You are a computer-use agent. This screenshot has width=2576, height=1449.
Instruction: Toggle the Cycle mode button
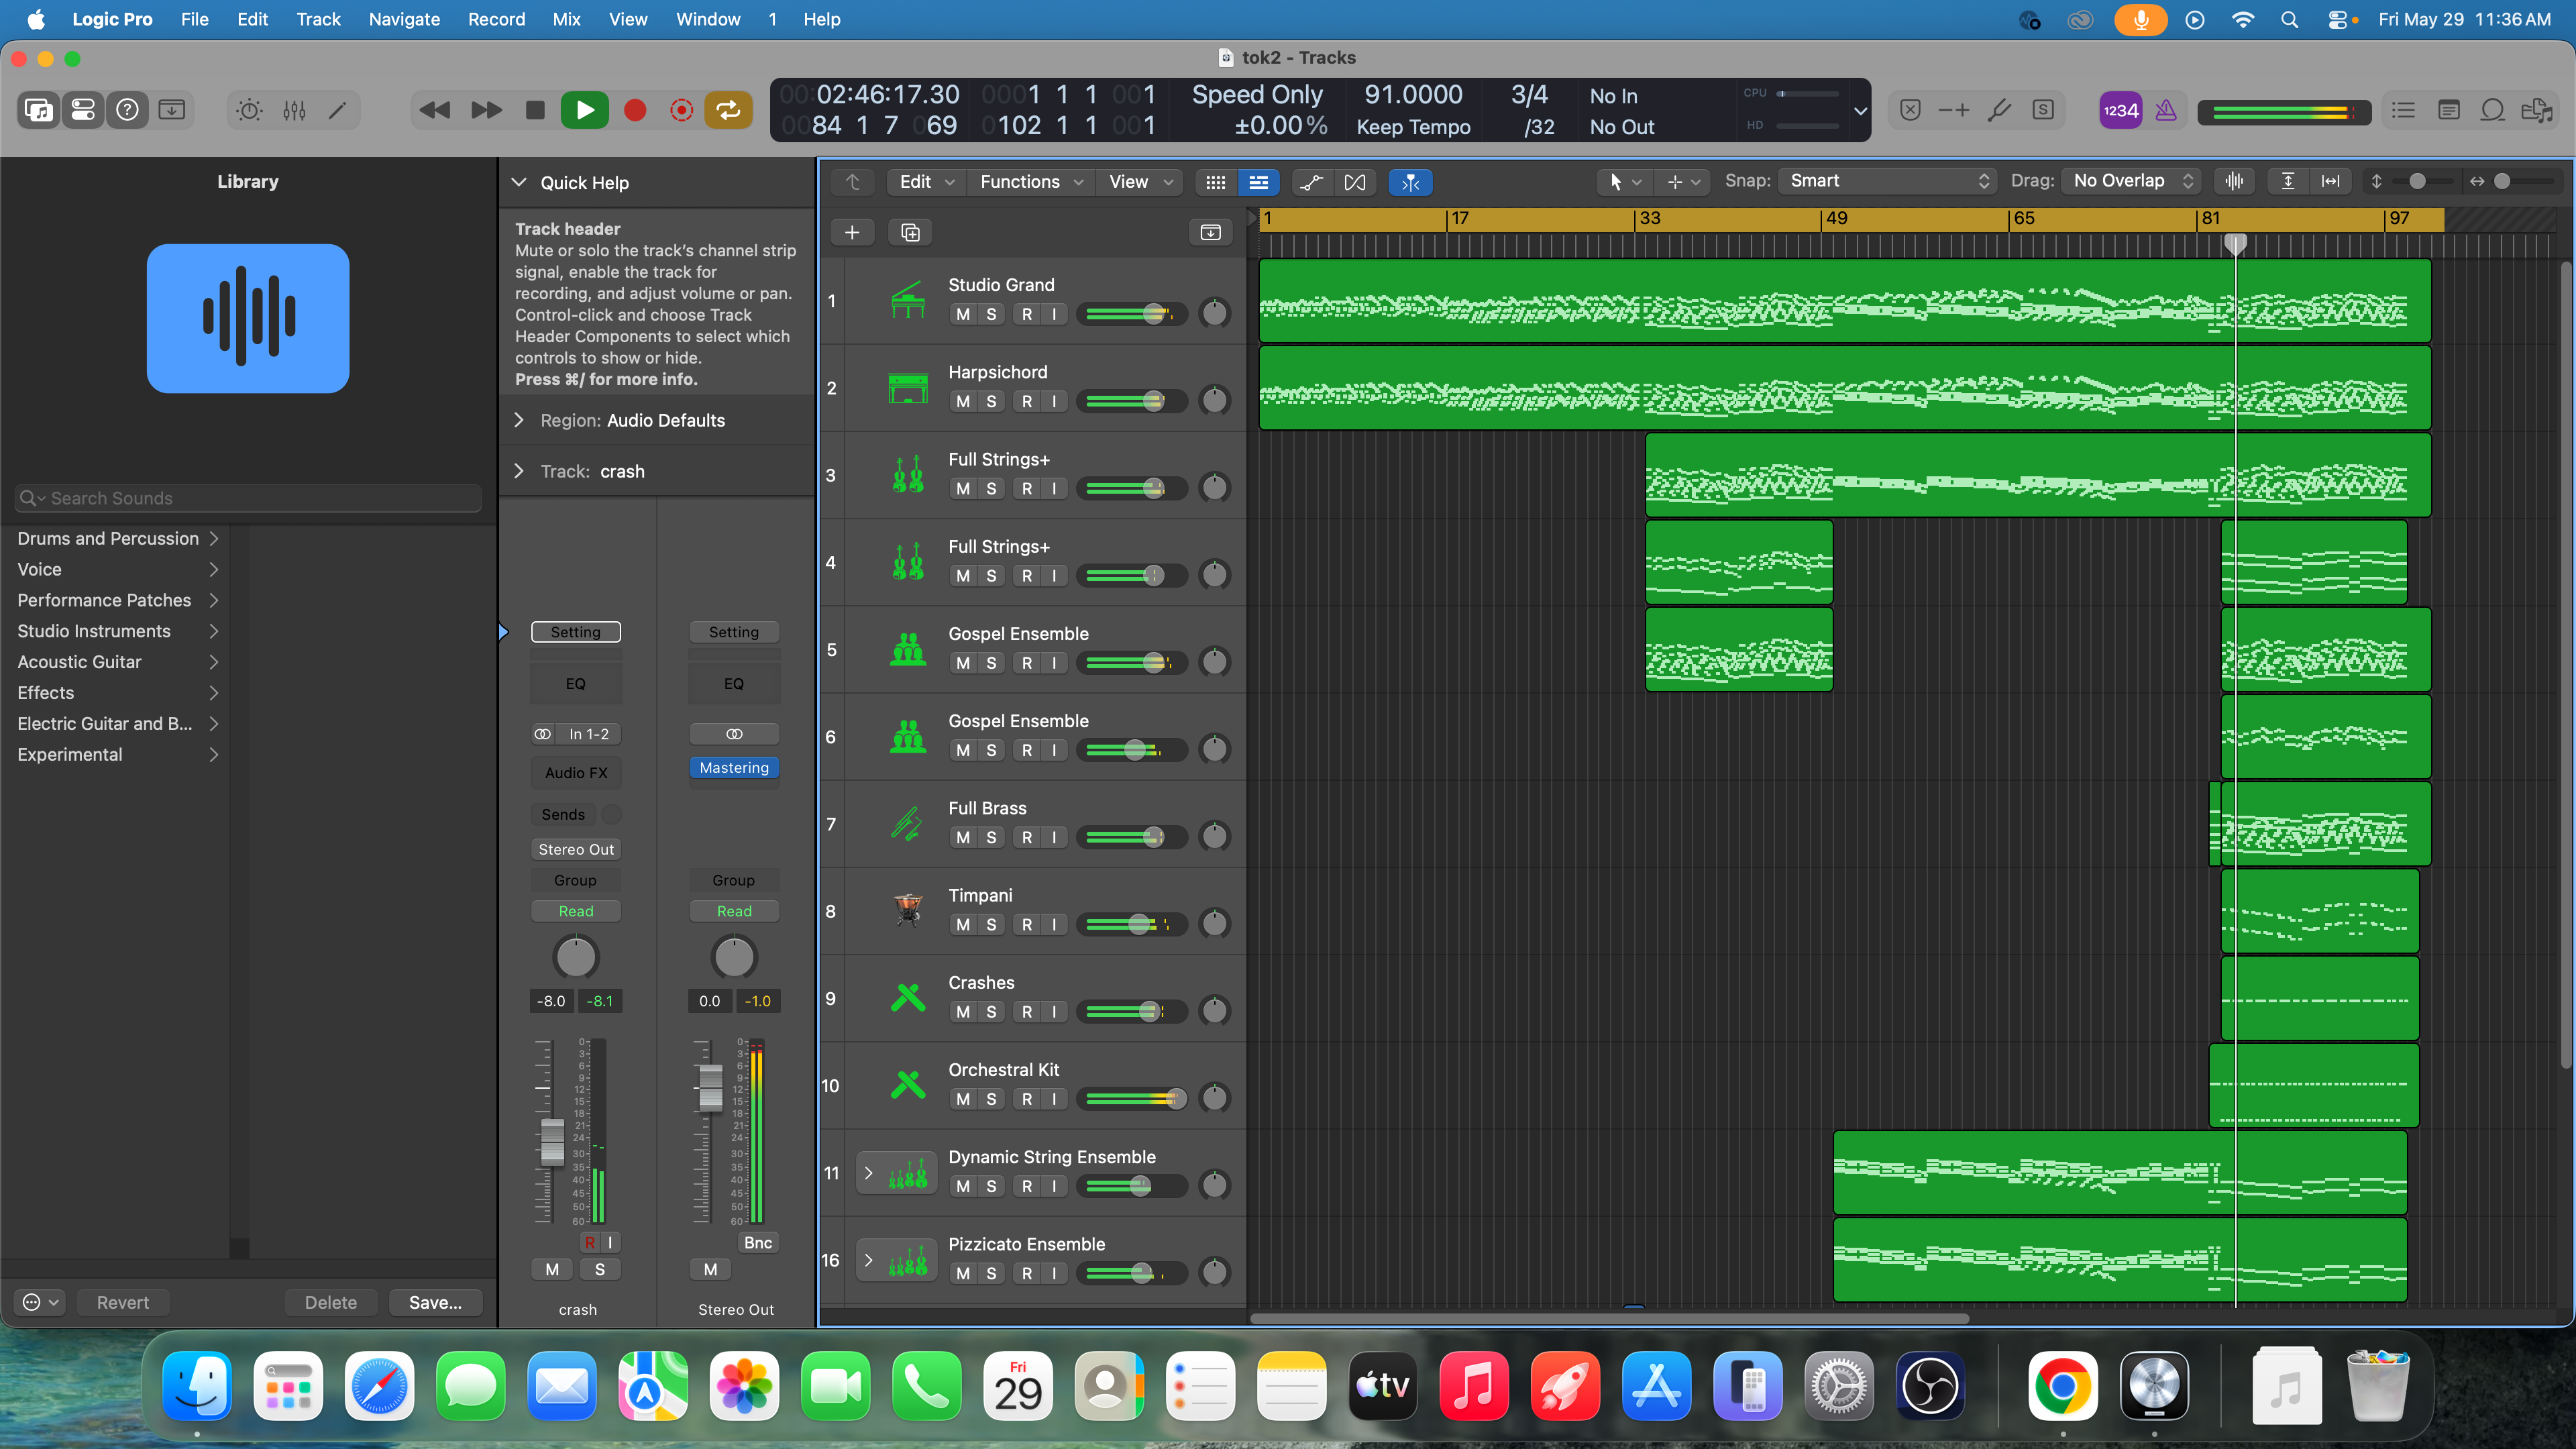729,110
